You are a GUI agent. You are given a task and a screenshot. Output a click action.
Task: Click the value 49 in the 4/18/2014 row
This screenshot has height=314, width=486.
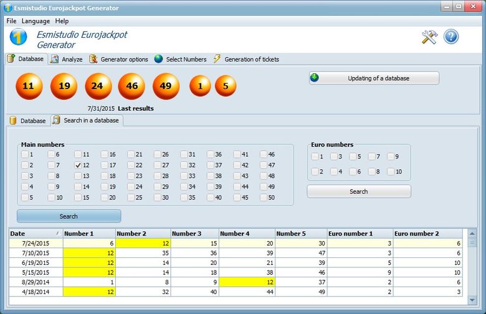[301, 292]
